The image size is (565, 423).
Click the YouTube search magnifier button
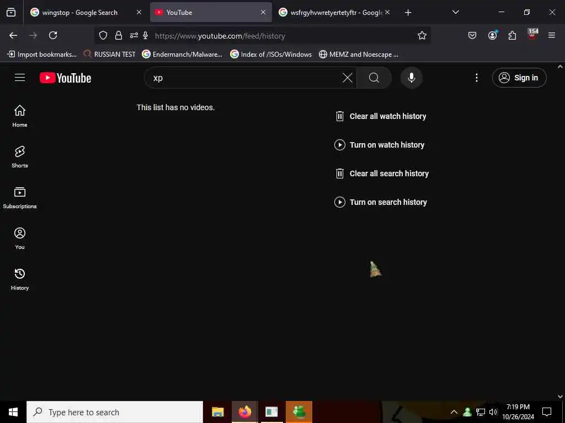pos(374,78)
